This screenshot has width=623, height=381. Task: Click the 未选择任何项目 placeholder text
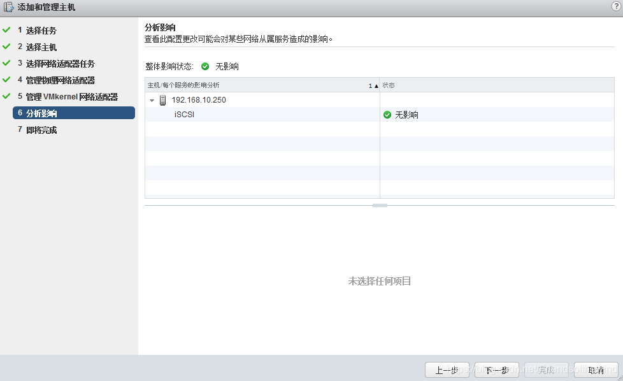pyautogui.click(x=380, y=281)
